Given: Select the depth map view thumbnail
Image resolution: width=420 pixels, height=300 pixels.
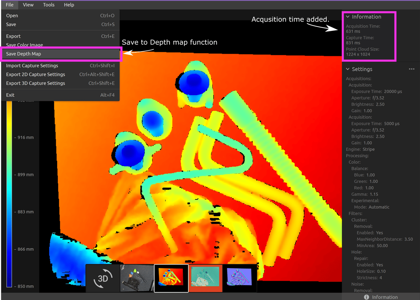Looking at the screenshot, I should pos(171,278).
